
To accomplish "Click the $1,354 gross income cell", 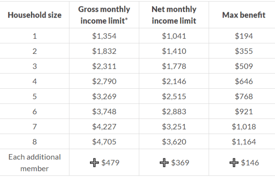I will 104,36.
